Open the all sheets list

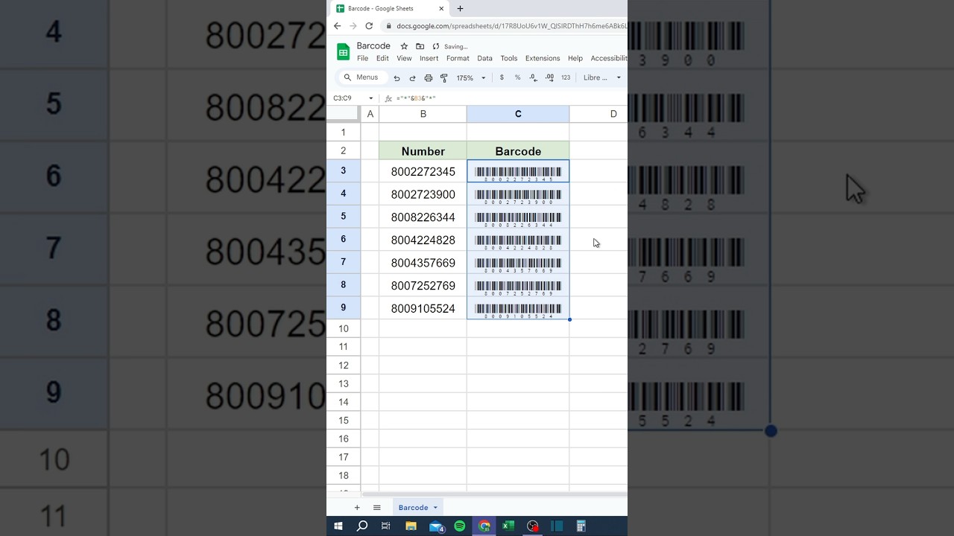coord(377,508)
